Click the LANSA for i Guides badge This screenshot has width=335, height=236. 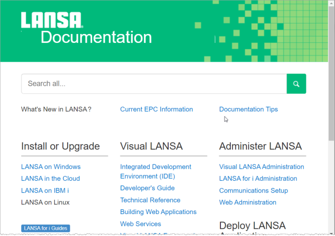click(45, 228)
